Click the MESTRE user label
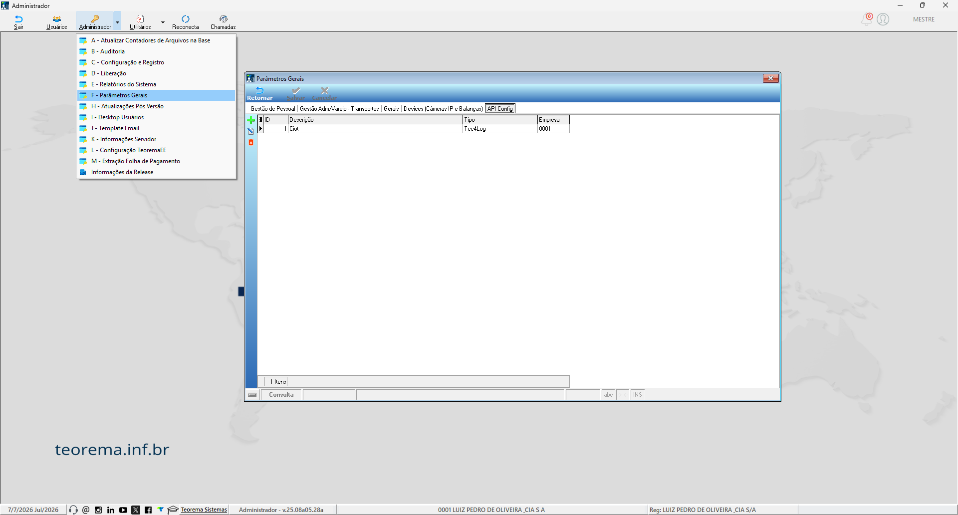This screenshot has width=958, height=515. pos(924,19)
